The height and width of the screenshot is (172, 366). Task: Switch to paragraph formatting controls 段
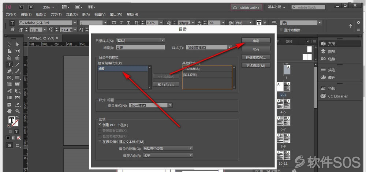coord(12,30)
